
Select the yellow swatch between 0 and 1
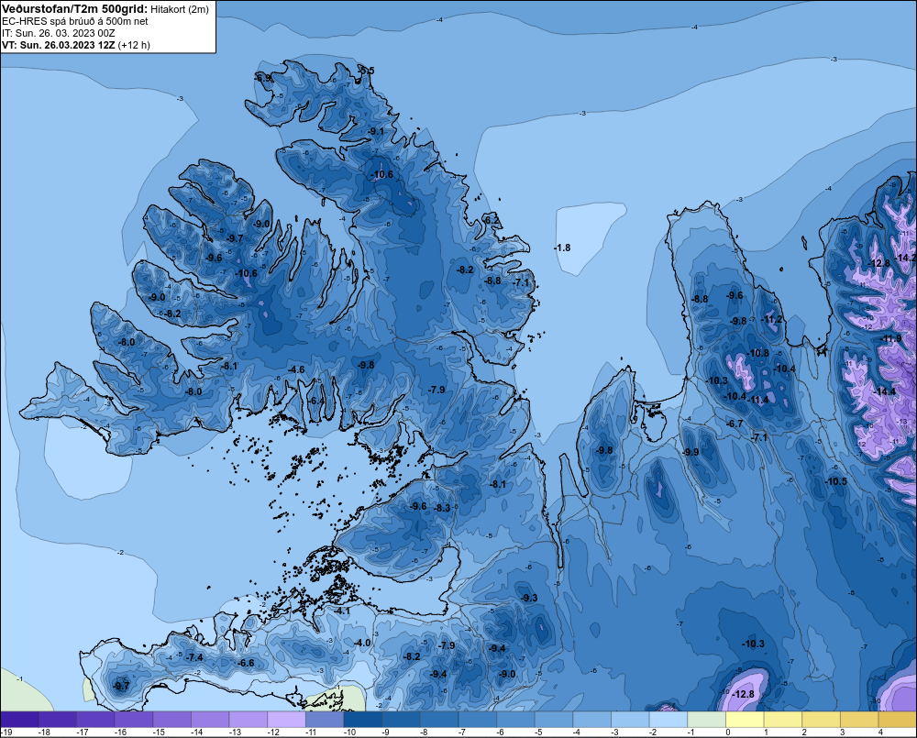(x=745, y=720)
